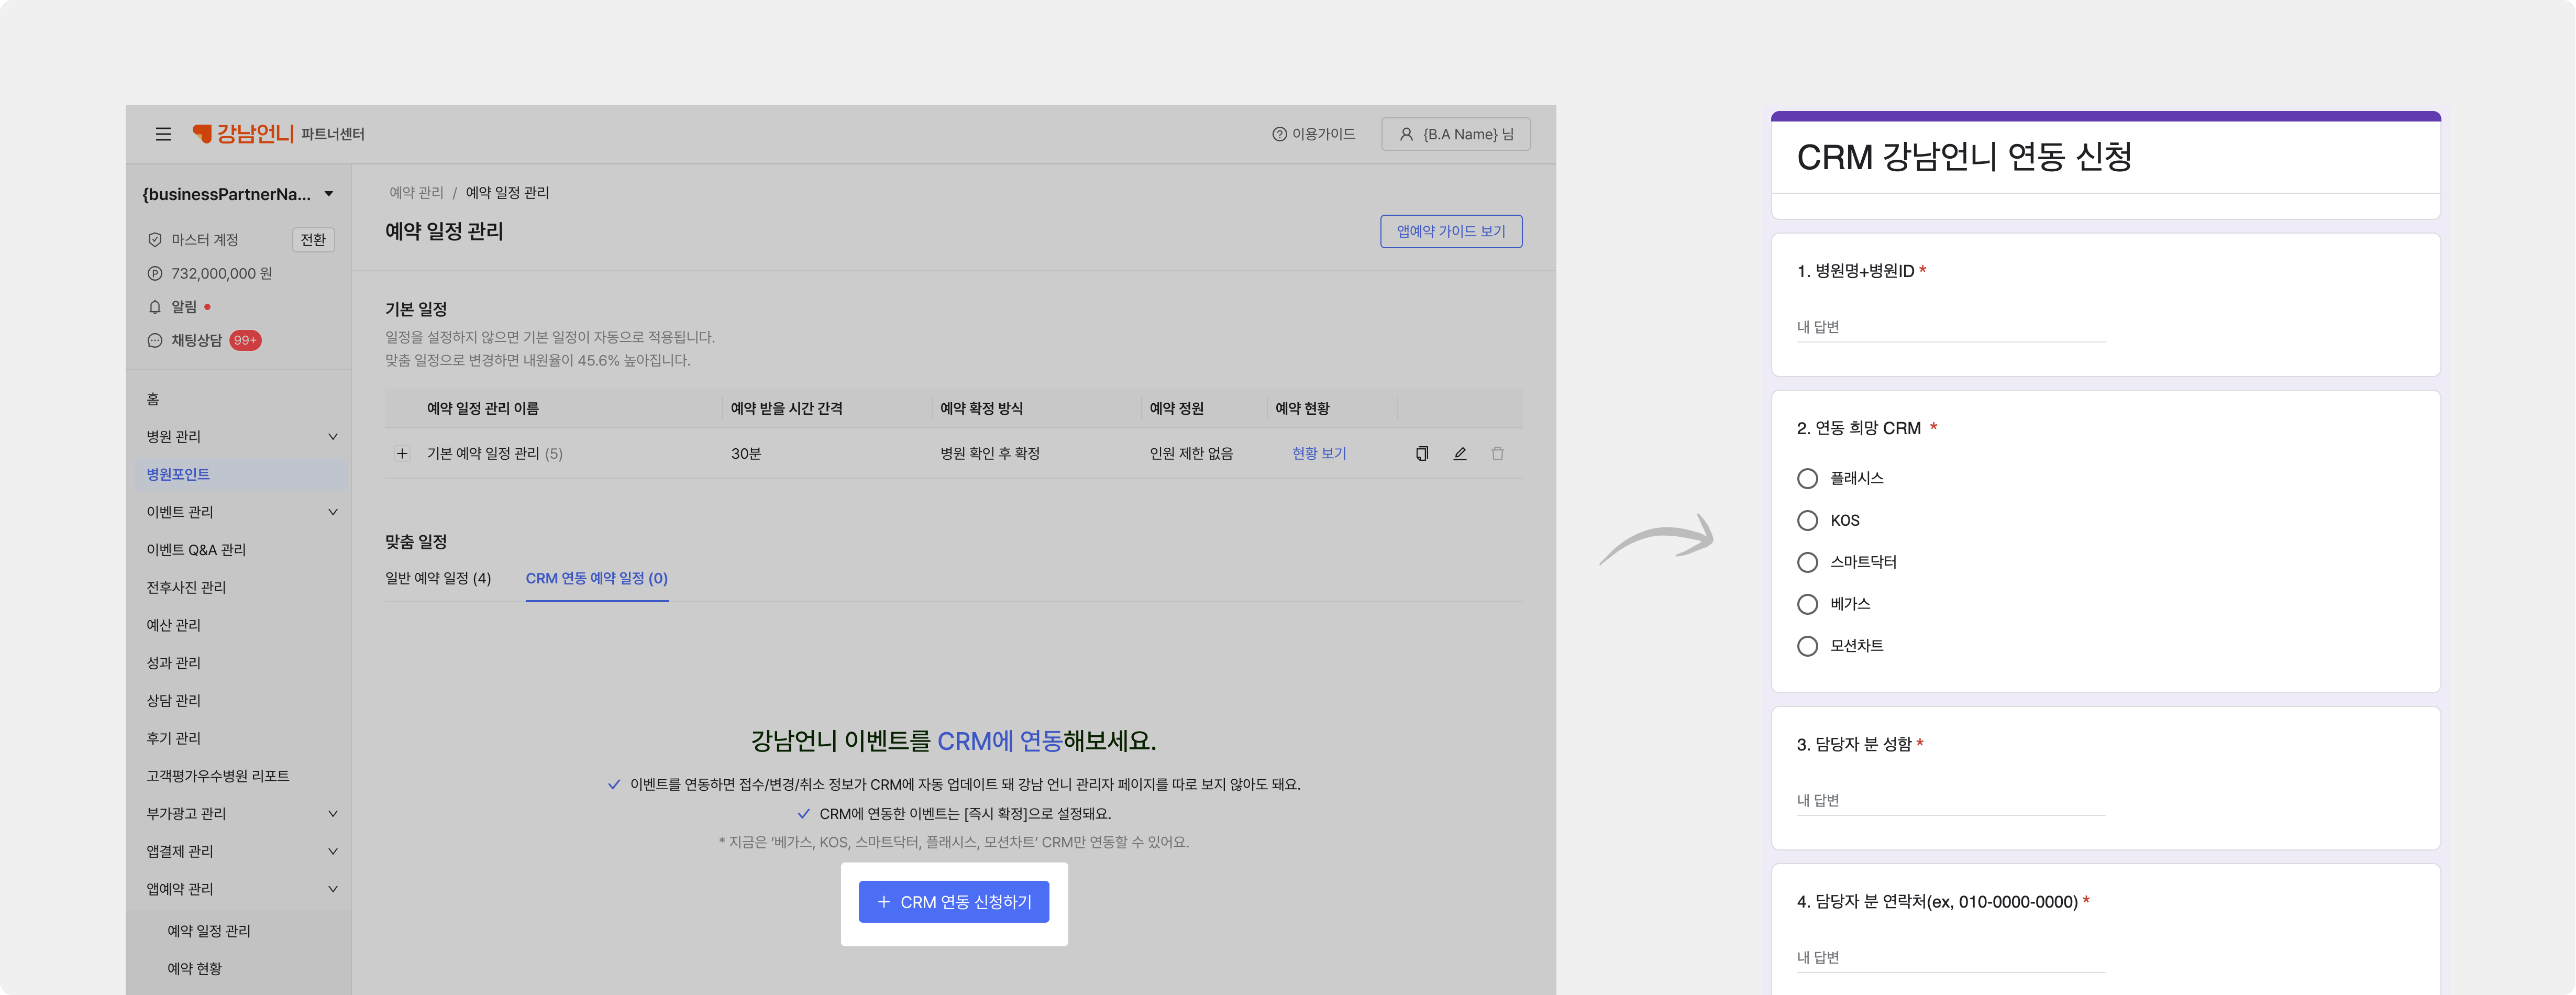
Task: Click 현황 보기 link
Action: 1319,454
